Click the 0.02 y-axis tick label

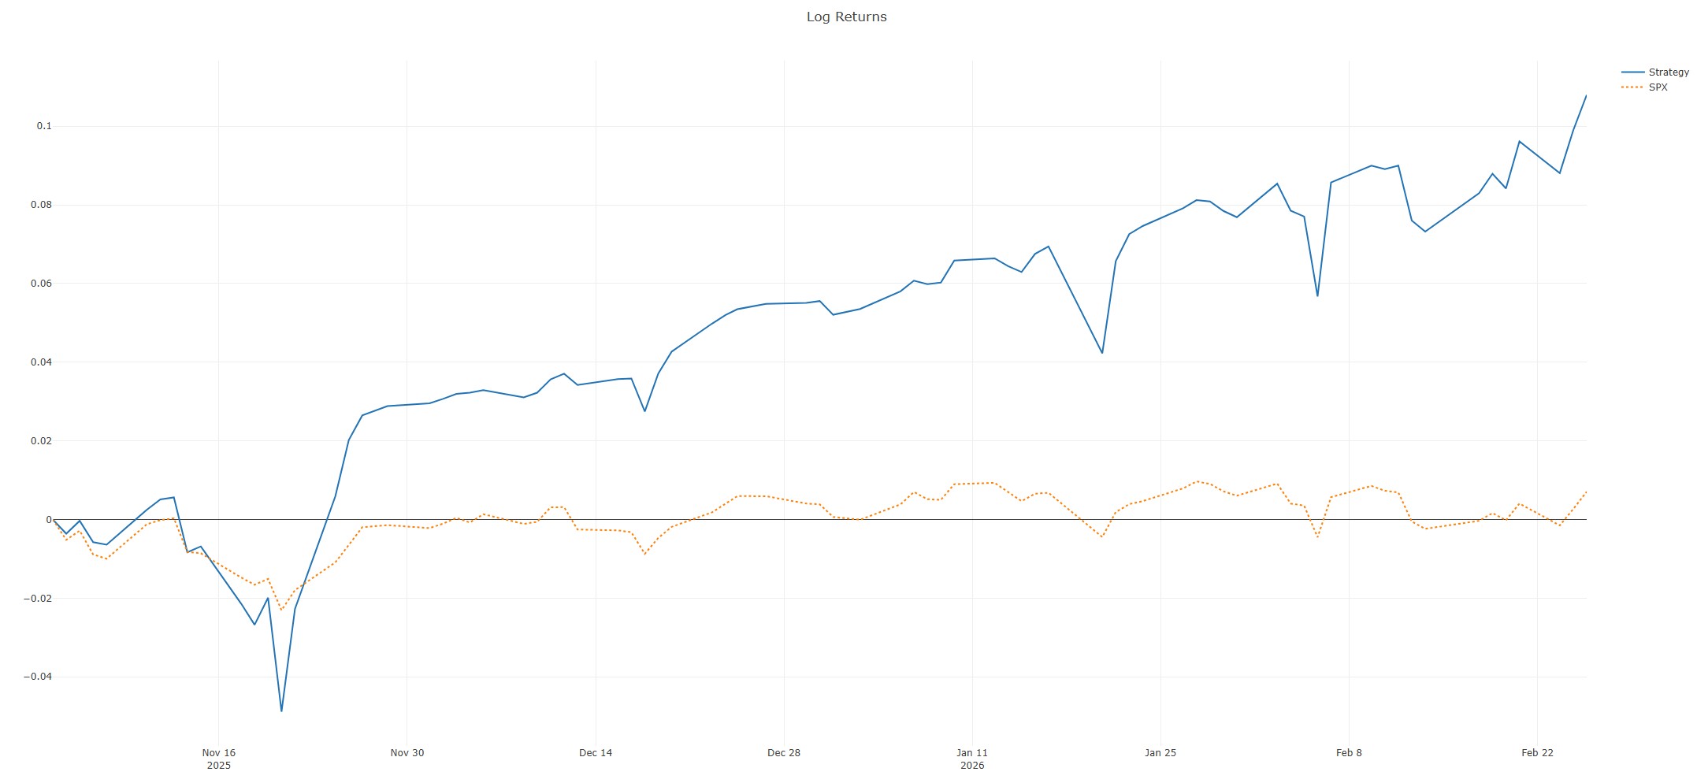[x=41, y=441]
